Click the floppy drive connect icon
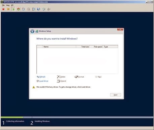Screen dimensions: 154x130 point(39,9)
